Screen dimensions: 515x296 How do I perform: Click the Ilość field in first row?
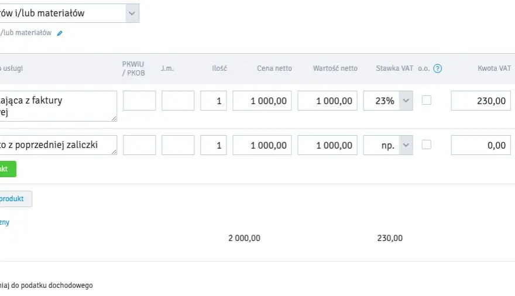(214, 101)
